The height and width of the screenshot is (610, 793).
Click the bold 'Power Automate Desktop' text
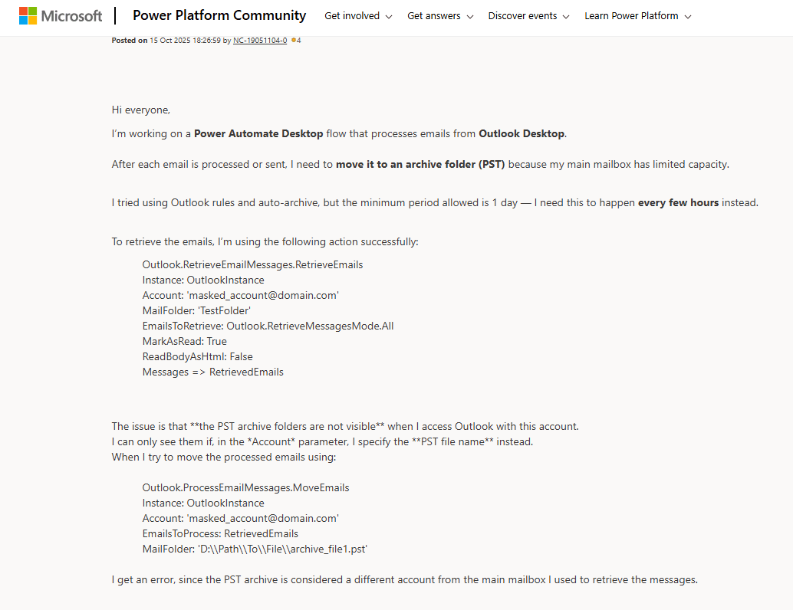(258, 133)
